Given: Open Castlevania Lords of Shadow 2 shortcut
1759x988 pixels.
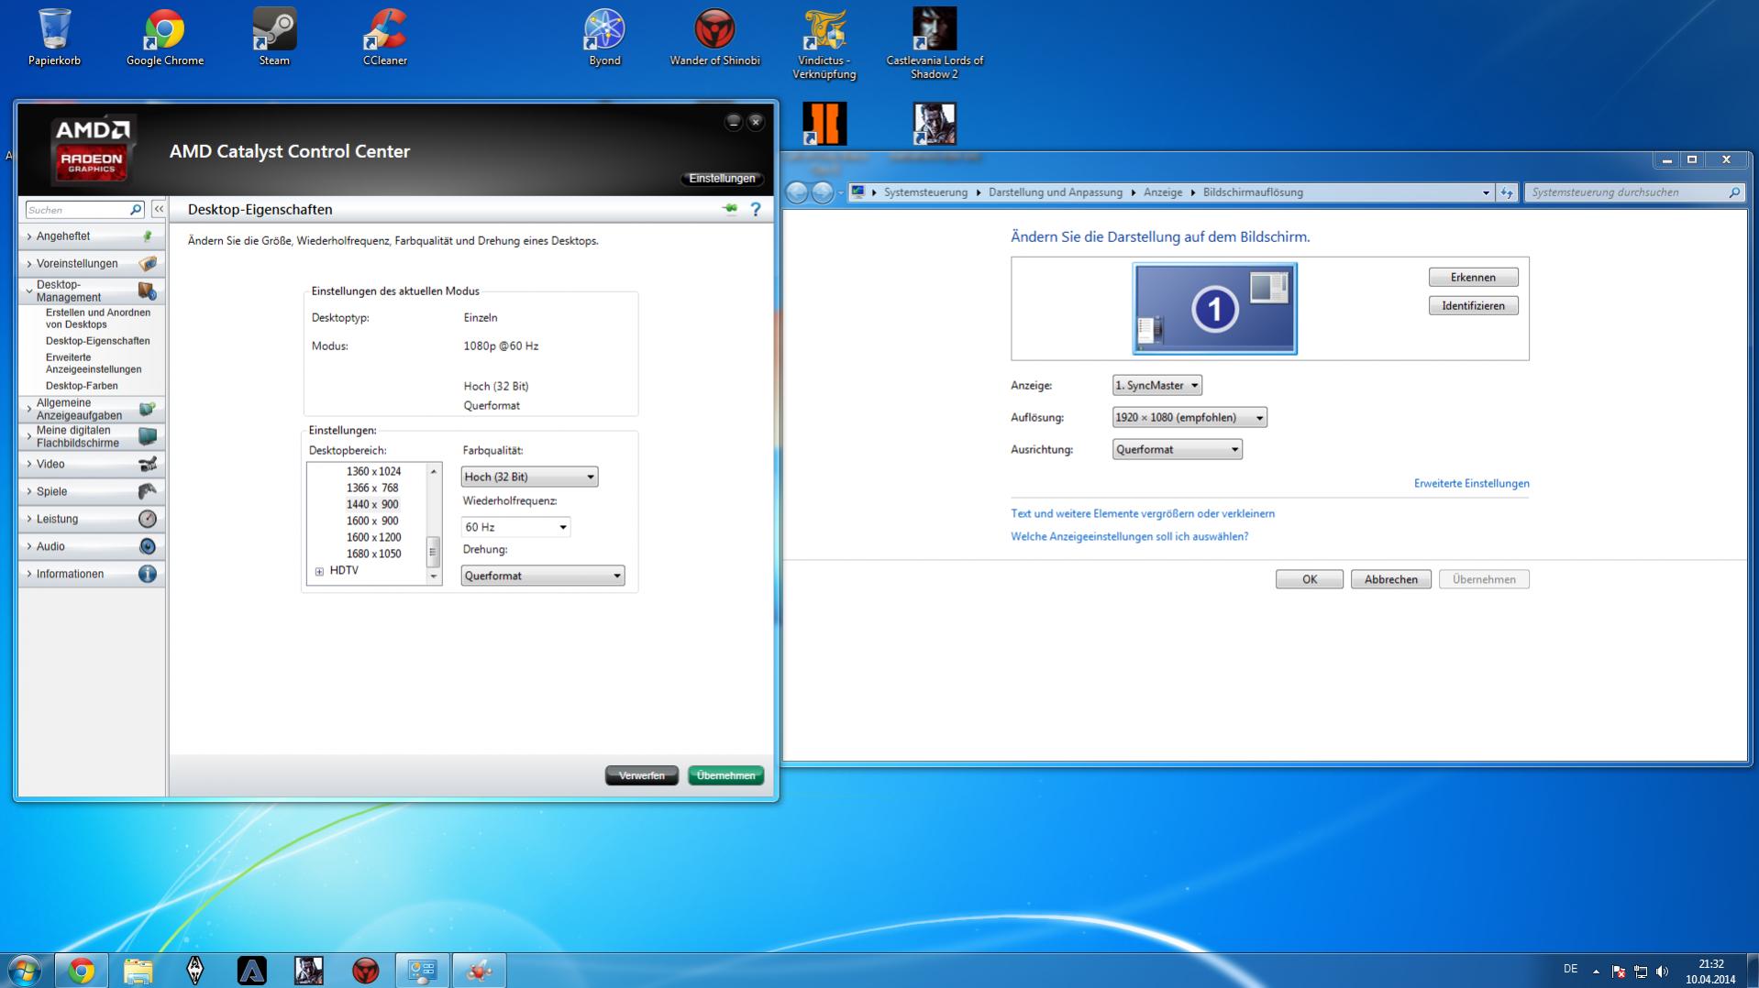Looking at the screenshot, I should (x=935, y=44).
